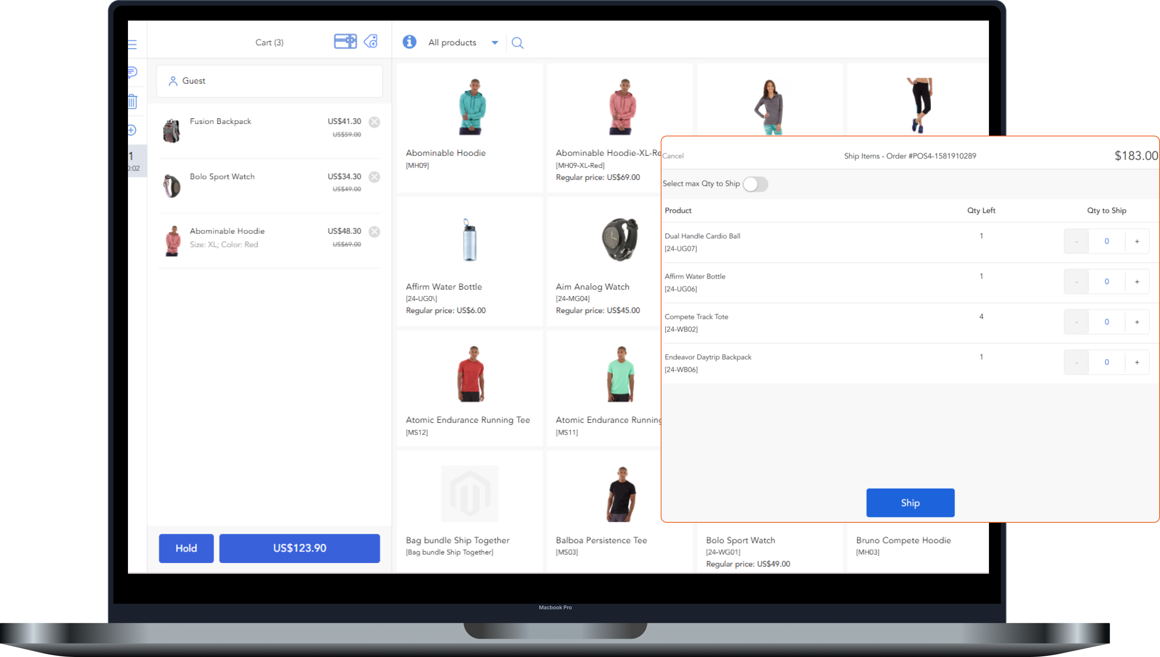Remove Bolo Sport Watch from cart

(374, 177)
